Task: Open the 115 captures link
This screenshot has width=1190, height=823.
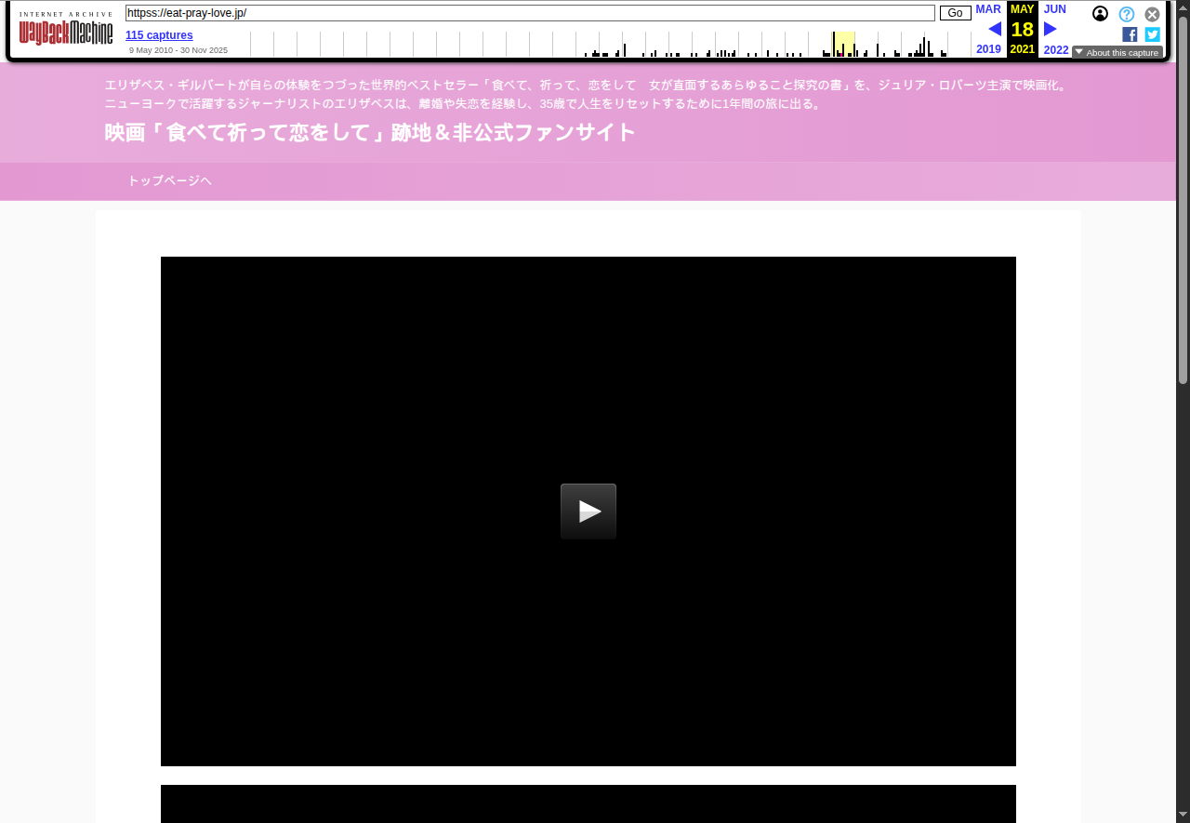Action: [159, 35]
